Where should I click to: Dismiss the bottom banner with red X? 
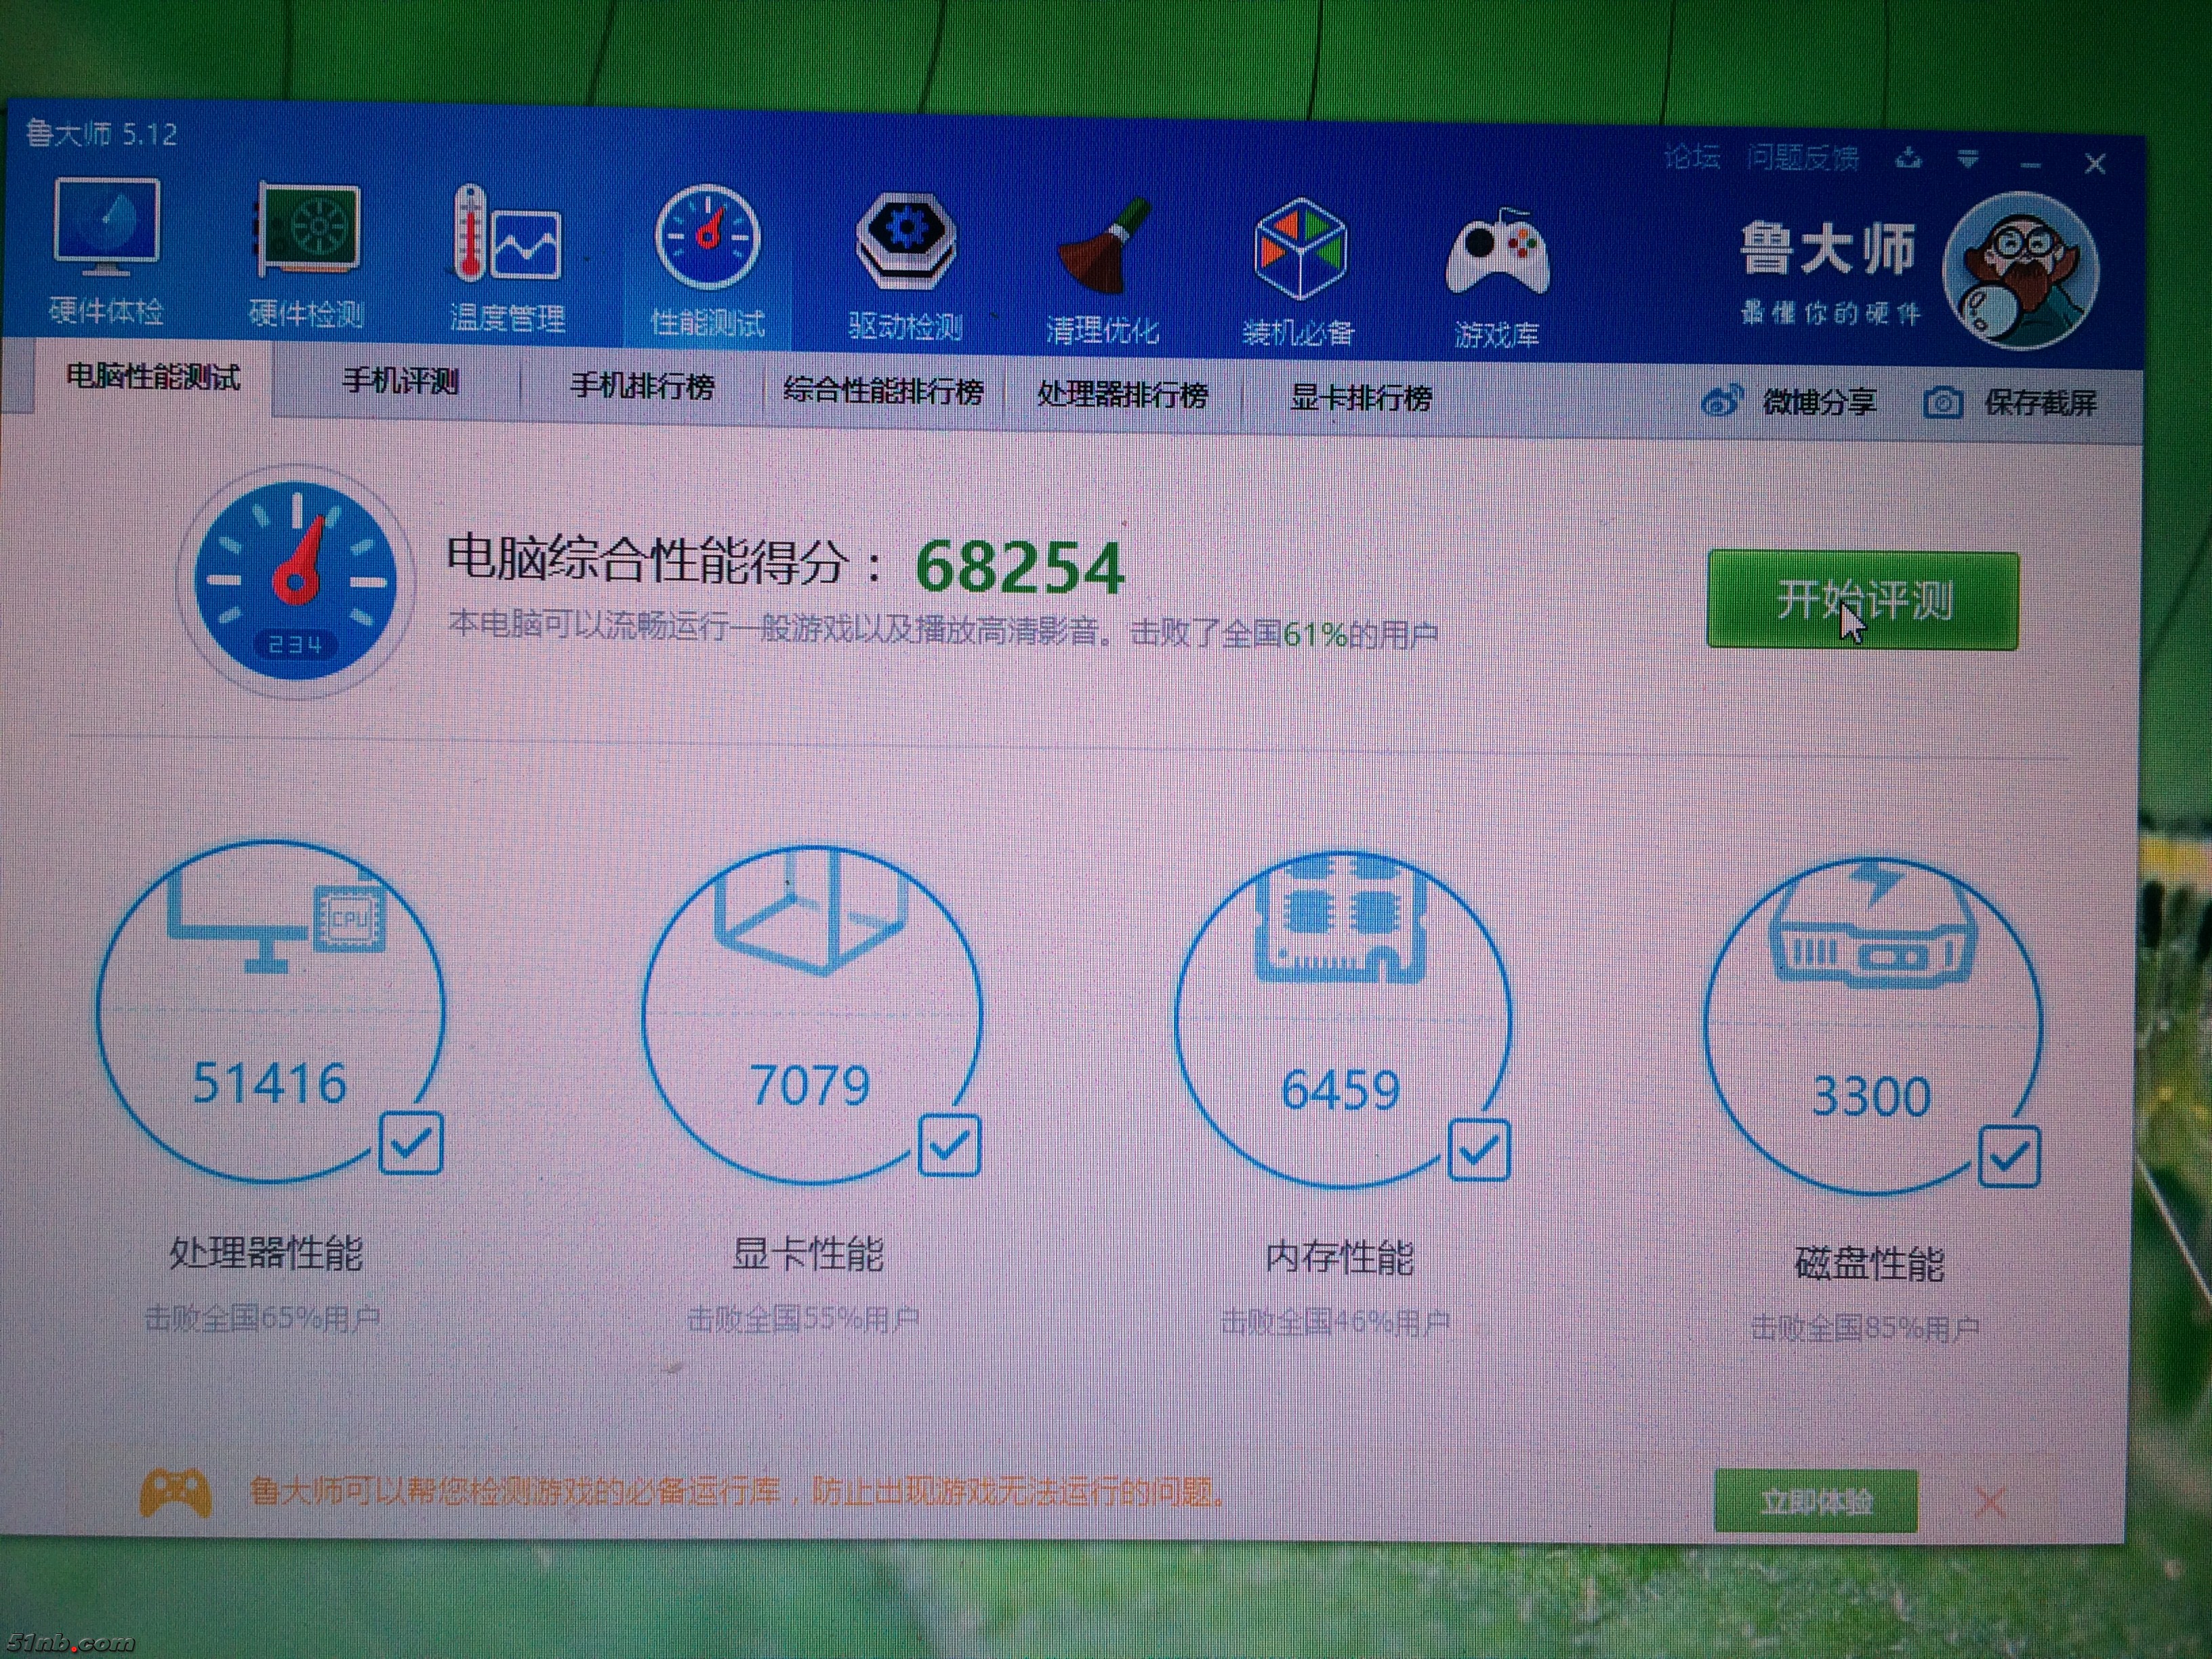(1991, 1502)
